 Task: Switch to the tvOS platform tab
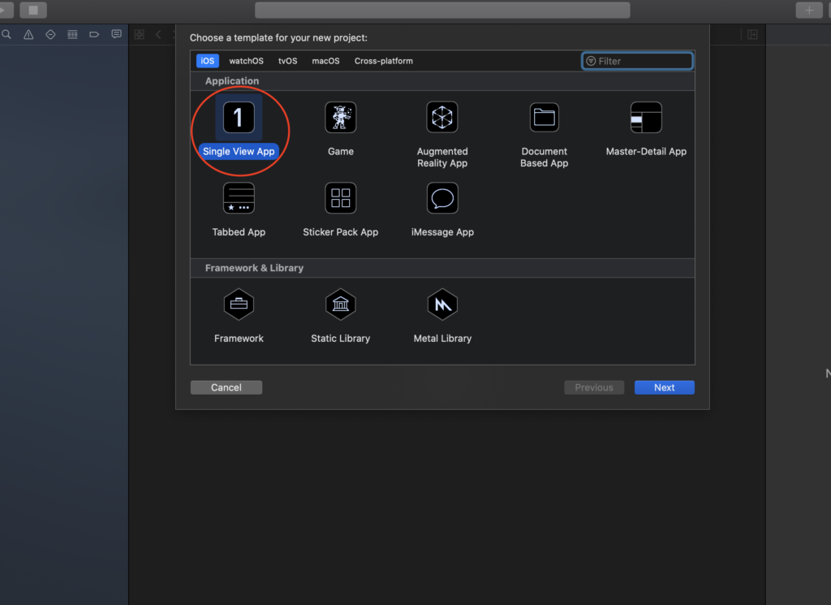click(287, 61)
